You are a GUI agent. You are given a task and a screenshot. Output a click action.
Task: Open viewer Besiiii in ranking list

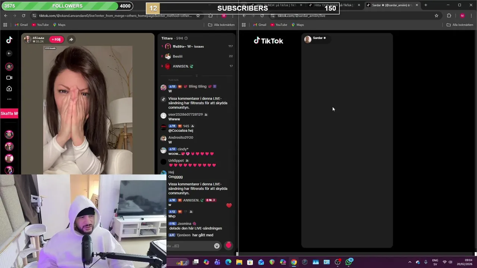[x=177, y=56]
